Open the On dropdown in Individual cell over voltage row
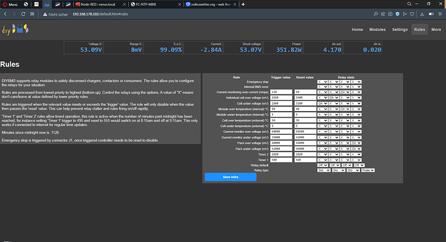 click(334, 97)
